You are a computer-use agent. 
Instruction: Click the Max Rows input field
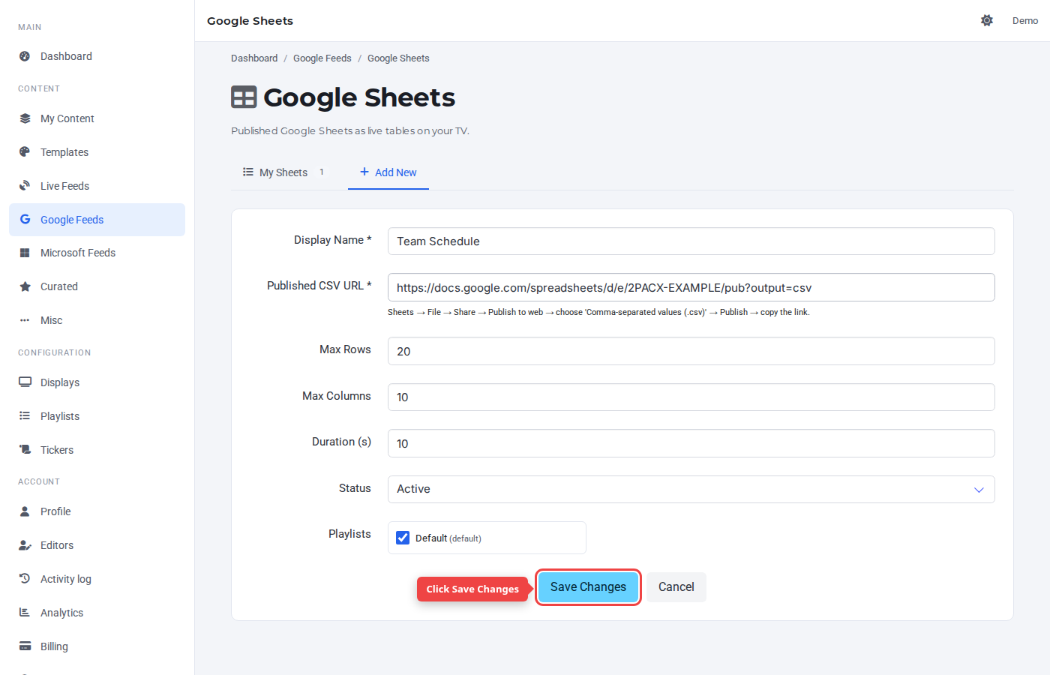pyautogui.click(x=691, y=351)
